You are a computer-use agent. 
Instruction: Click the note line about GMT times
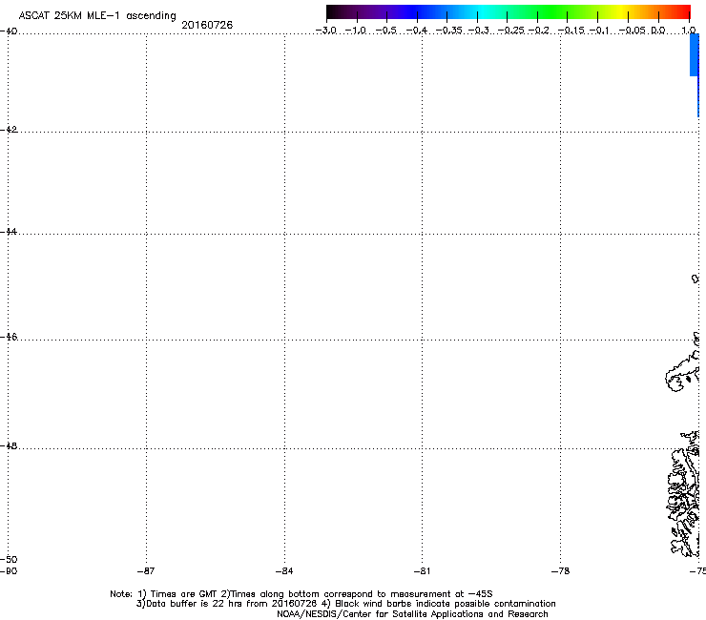pyautogui.click(x=301, y=594)
